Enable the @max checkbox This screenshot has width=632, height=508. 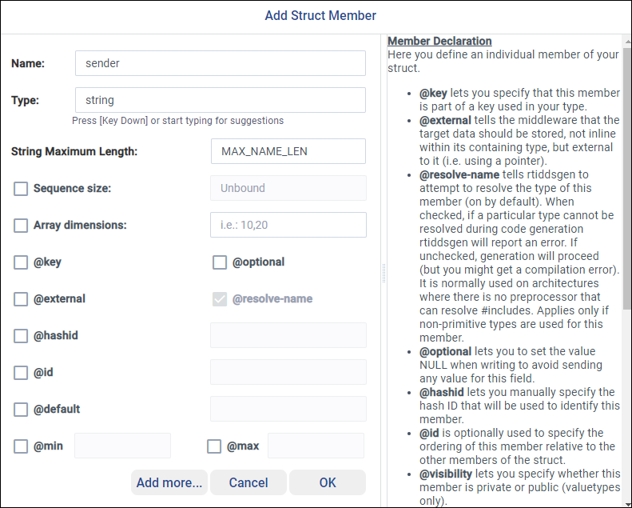point(214,446)
